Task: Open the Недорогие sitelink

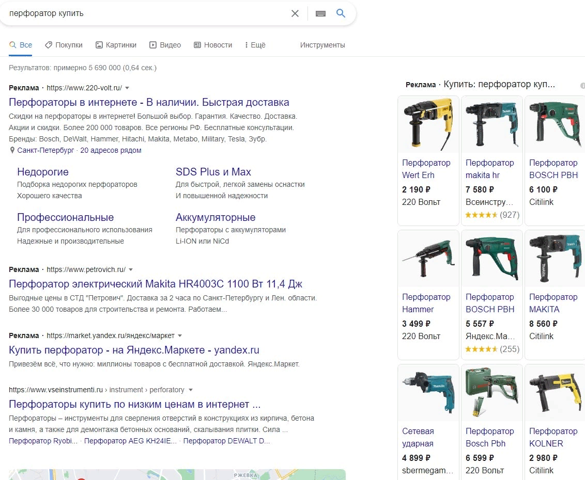Action: click(x=43, y=172)
